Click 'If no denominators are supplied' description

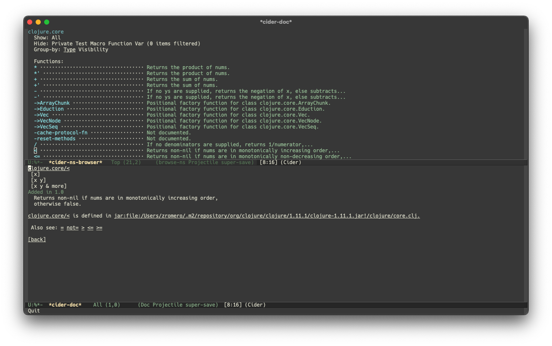tap(230, 145)
